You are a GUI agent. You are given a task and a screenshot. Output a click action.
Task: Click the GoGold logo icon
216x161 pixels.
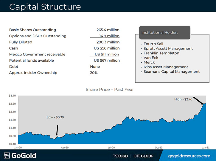tap(7, 155)
